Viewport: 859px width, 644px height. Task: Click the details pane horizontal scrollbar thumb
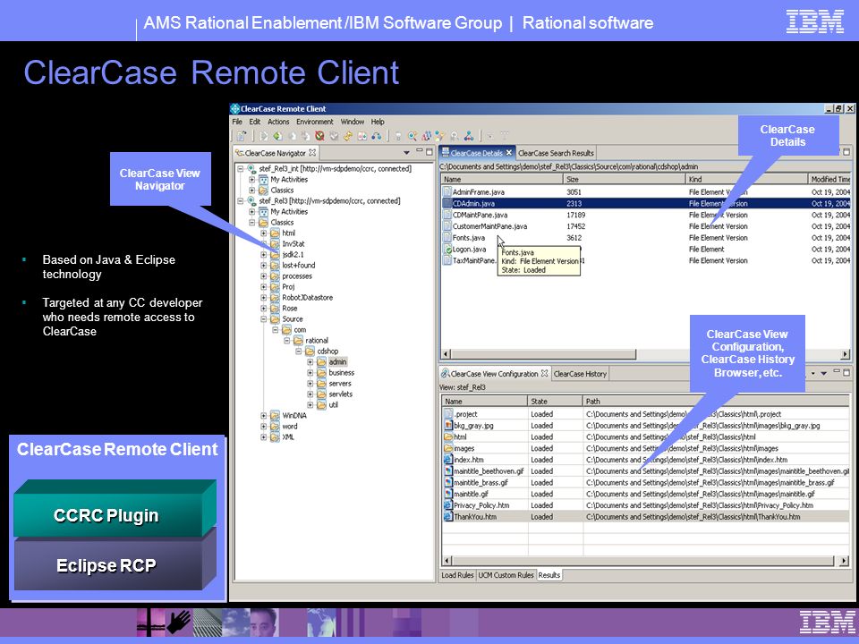[543, 354]
